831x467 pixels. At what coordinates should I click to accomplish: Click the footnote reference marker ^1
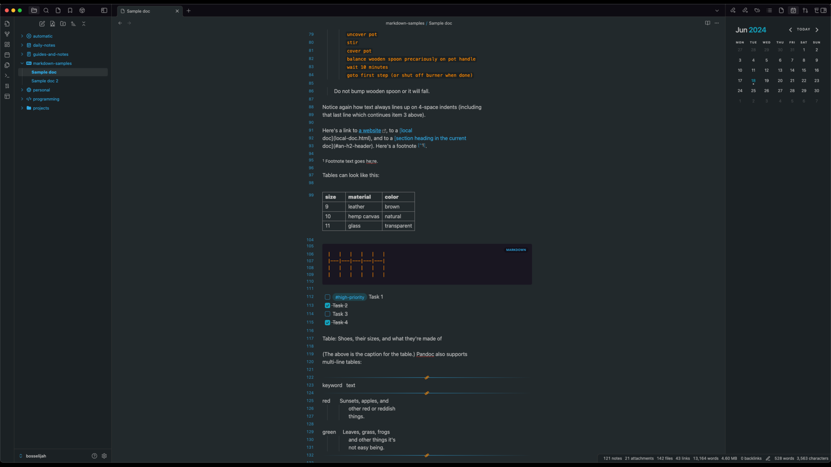(x=422, y=145)
